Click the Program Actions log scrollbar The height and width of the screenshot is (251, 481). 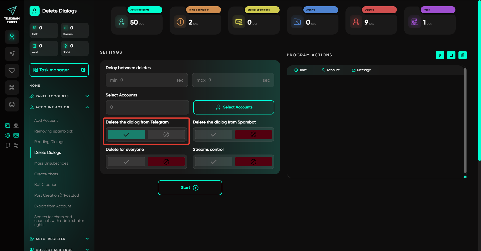point(465,120)
